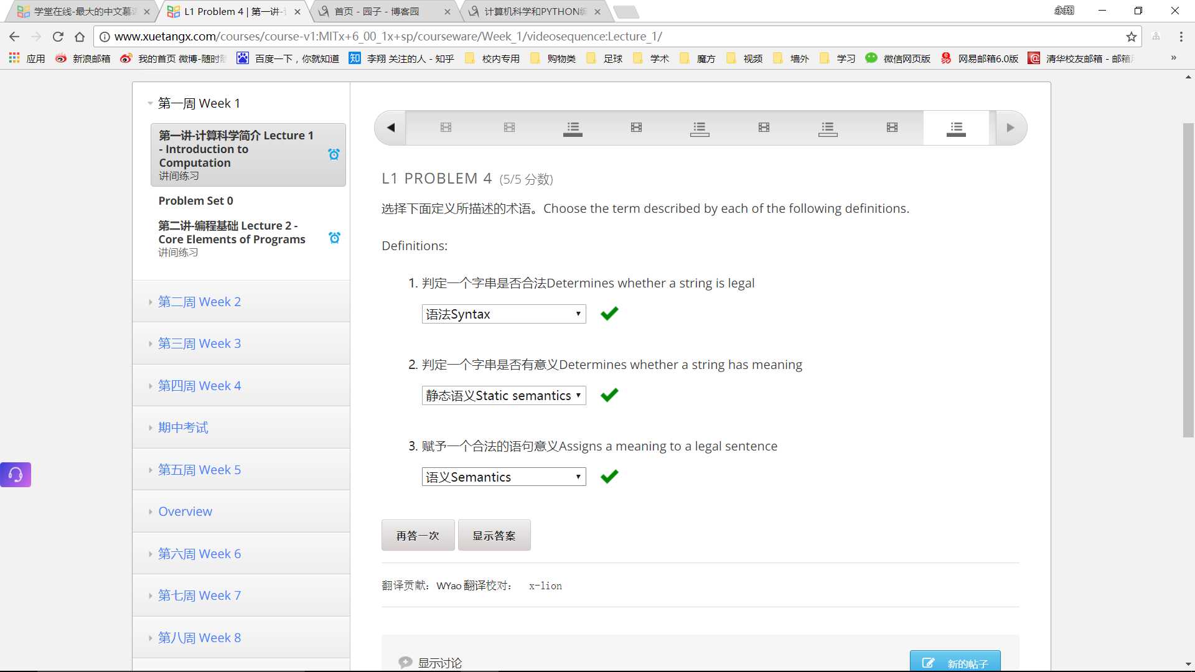The height and width of the screenshot is (672, 1195).
Task: Open the 学术 bookmark folder
Action: pyautogui.click(x=651, y=58)
